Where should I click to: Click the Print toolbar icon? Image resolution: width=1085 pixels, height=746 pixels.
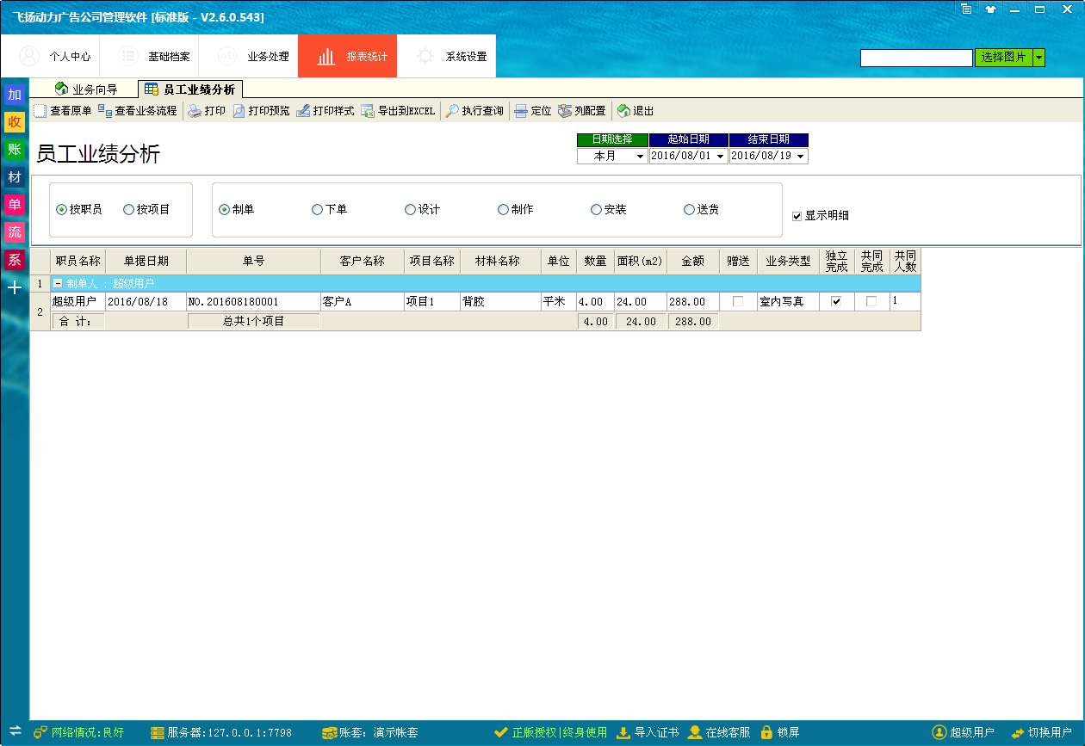[195, 111]
